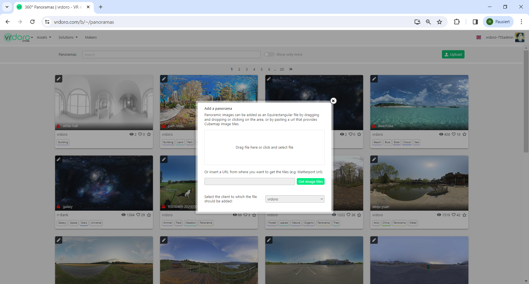Open the Makers menu item
The height and width of the screenshot is (284, 529).
(x=91, y=37)
